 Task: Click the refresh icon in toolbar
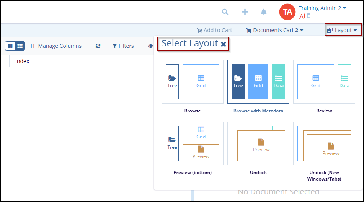point(98,46)
